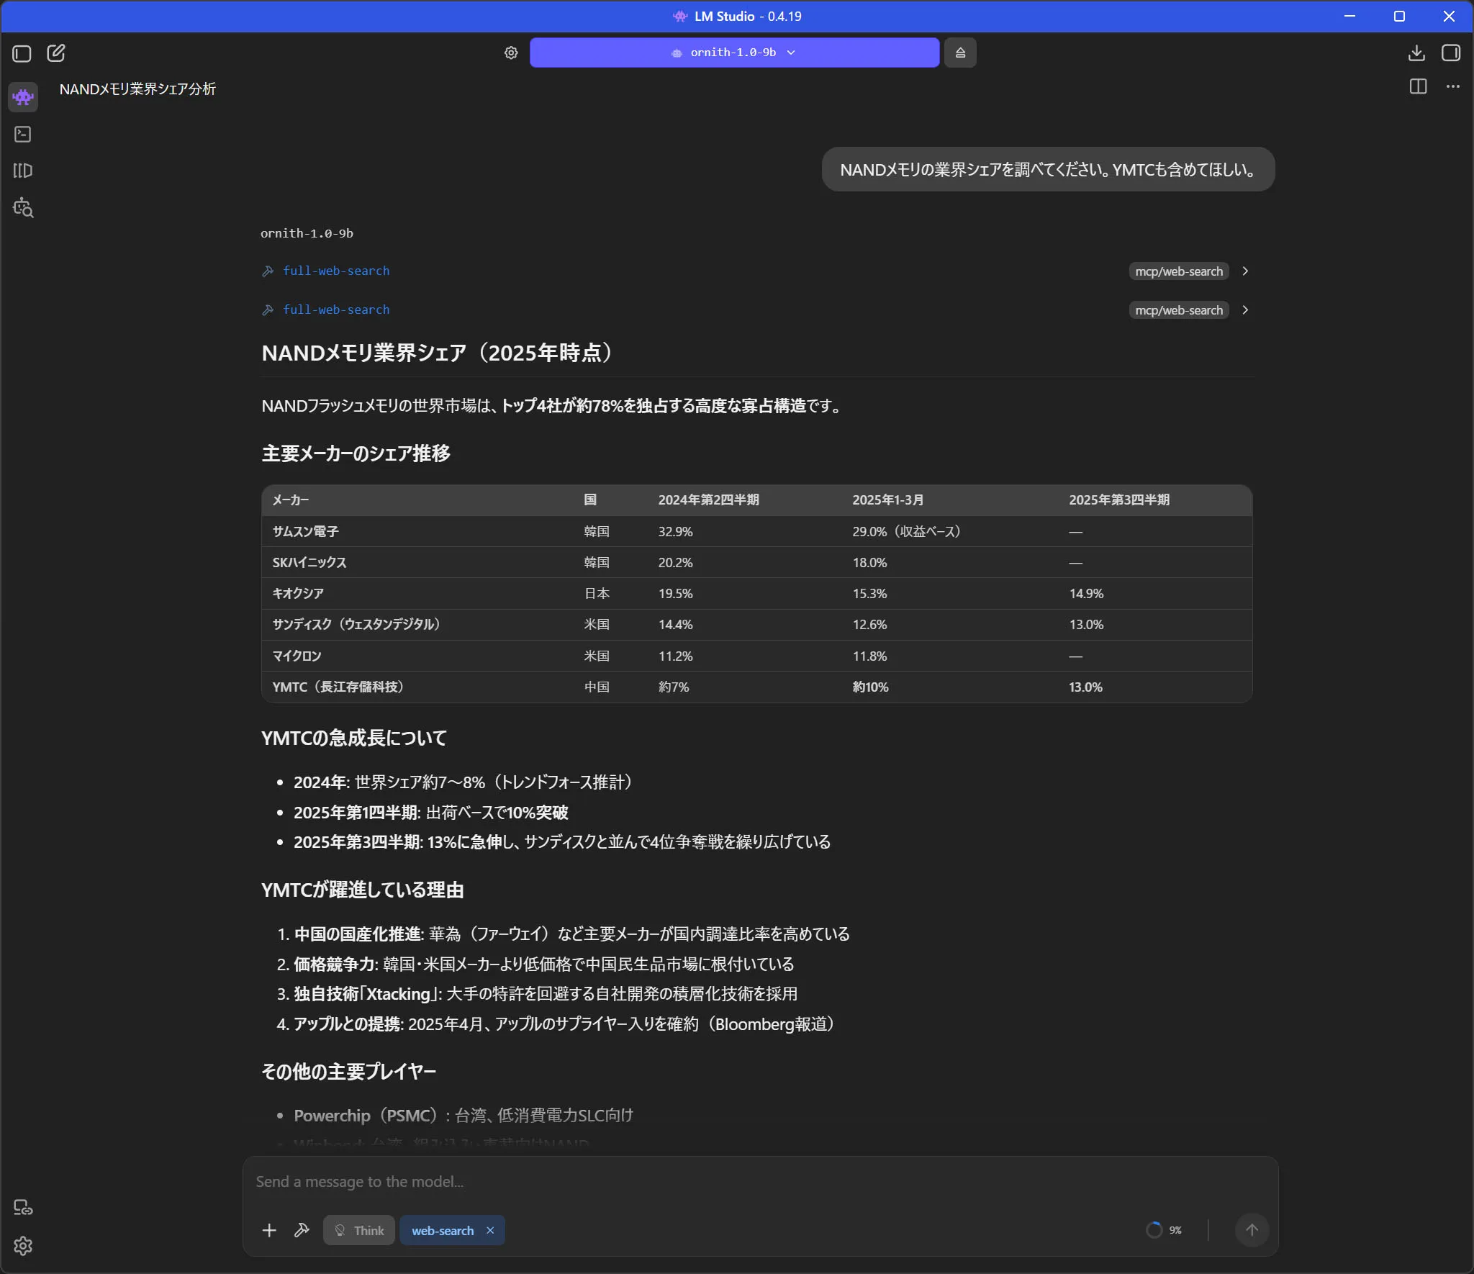This screenshot has height=1274, width=1474.
Task: Click the 14.9% cell in キオクシア row
Action: [1086, 593]
